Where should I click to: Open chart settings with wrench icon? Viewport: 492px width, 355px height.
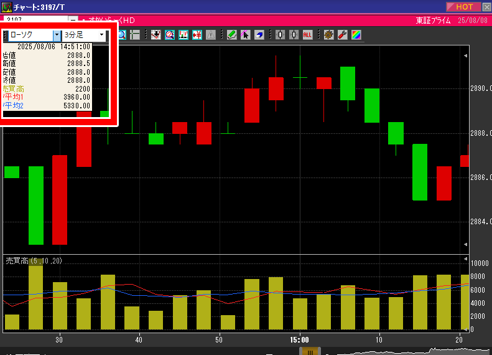(x=342, y=35)
